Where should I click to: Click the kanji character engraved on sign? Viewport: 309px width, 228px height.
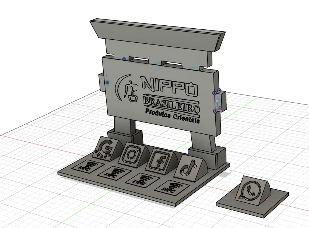(x=132, y=91)
